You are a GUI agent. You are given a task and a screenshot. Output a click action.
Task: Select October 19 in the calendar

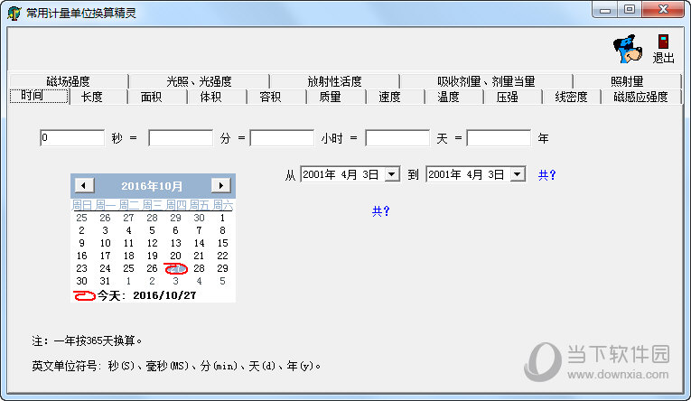point(152,256)
